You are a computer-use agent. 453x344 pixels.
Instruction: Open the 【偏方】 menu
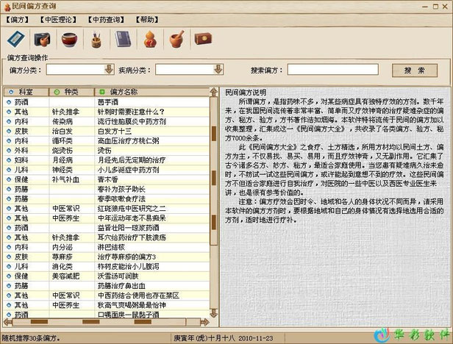pos(18,20)
